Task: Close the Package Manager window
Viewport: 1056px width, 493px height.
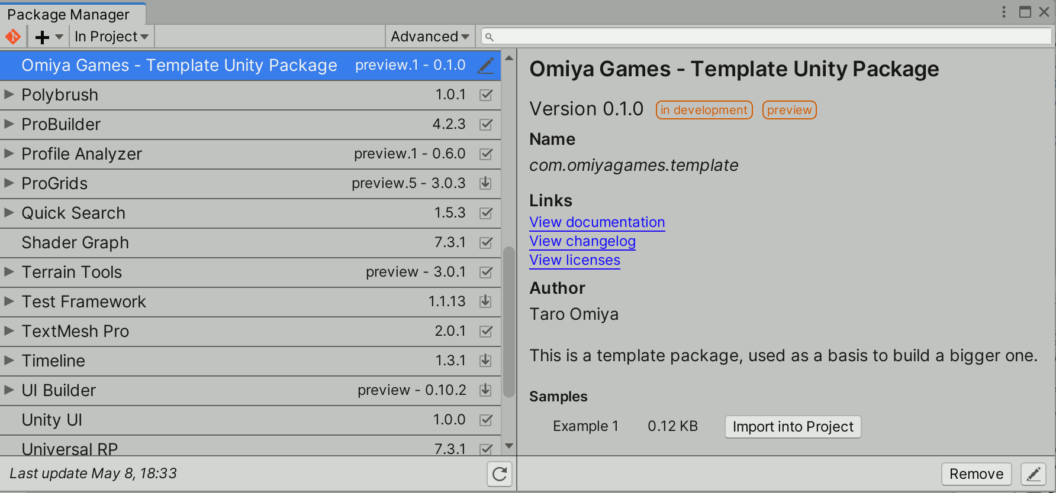Action: coord(1044,12)
